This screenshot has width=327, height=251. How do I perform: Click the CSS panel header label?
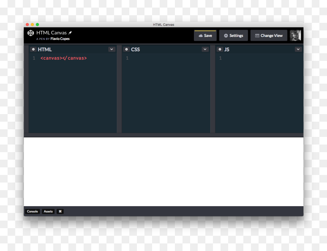(x=135, y=49)
